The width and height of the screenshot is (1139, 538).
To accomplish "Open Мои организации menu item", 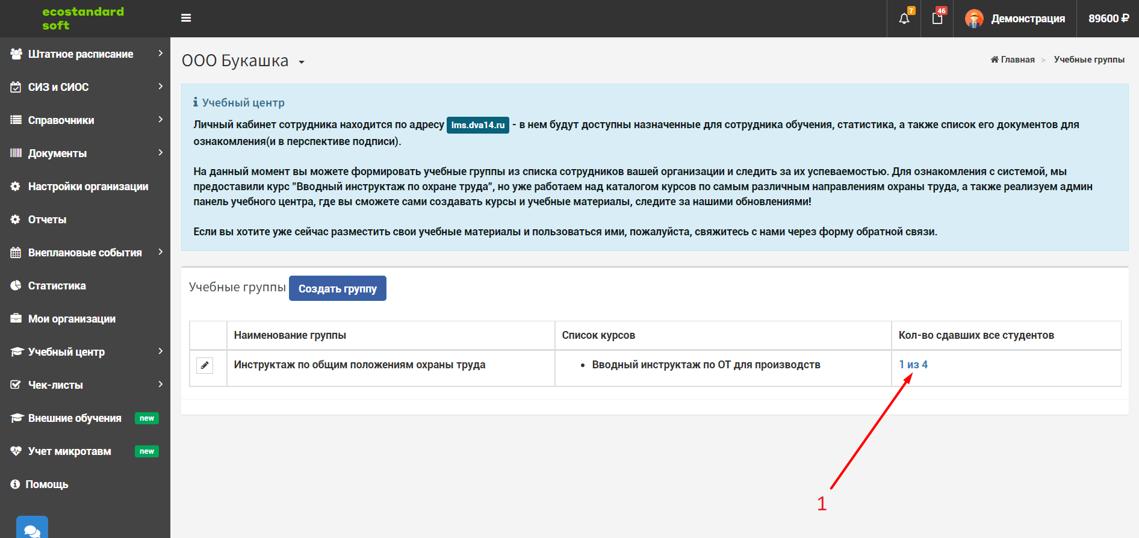I will 85,319.
